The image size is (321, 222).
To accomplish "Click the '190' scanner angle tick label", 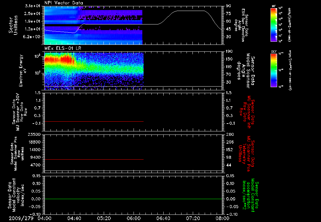I will click(x=229, y=51).
